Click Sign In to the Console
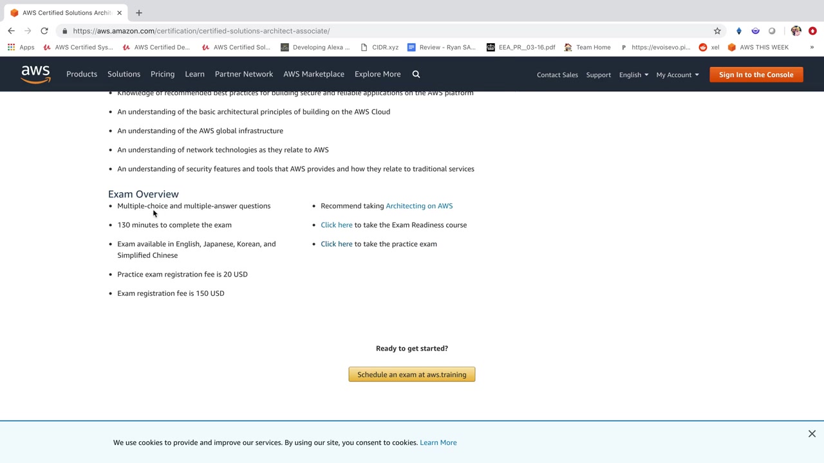824x463 pixels. (756, 75)
